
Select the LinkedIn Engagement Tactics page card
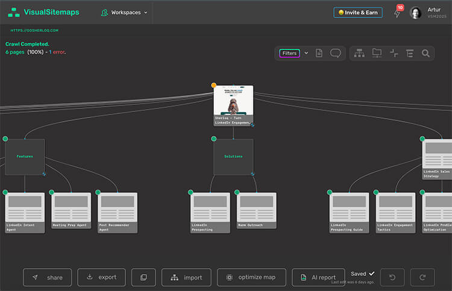click(396, 213)
